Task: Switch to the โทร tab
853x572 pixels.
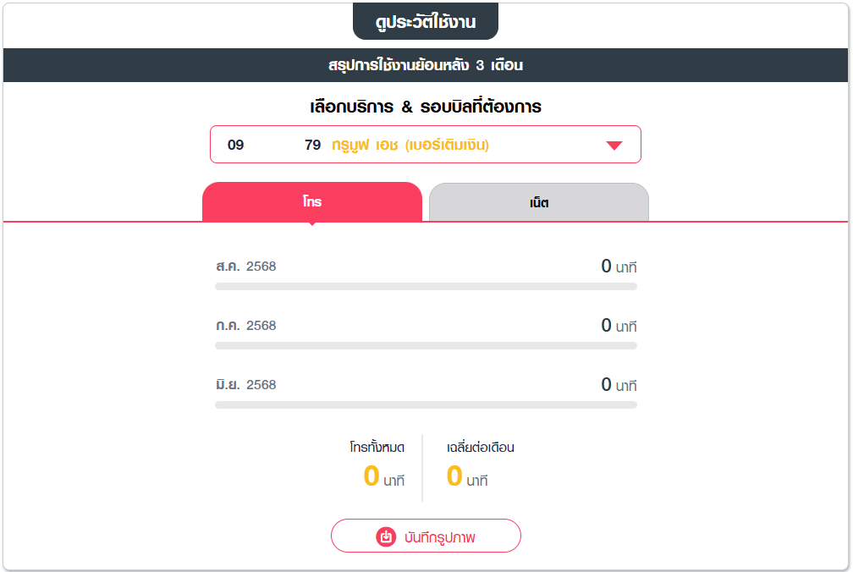Action: click(312, 201)
